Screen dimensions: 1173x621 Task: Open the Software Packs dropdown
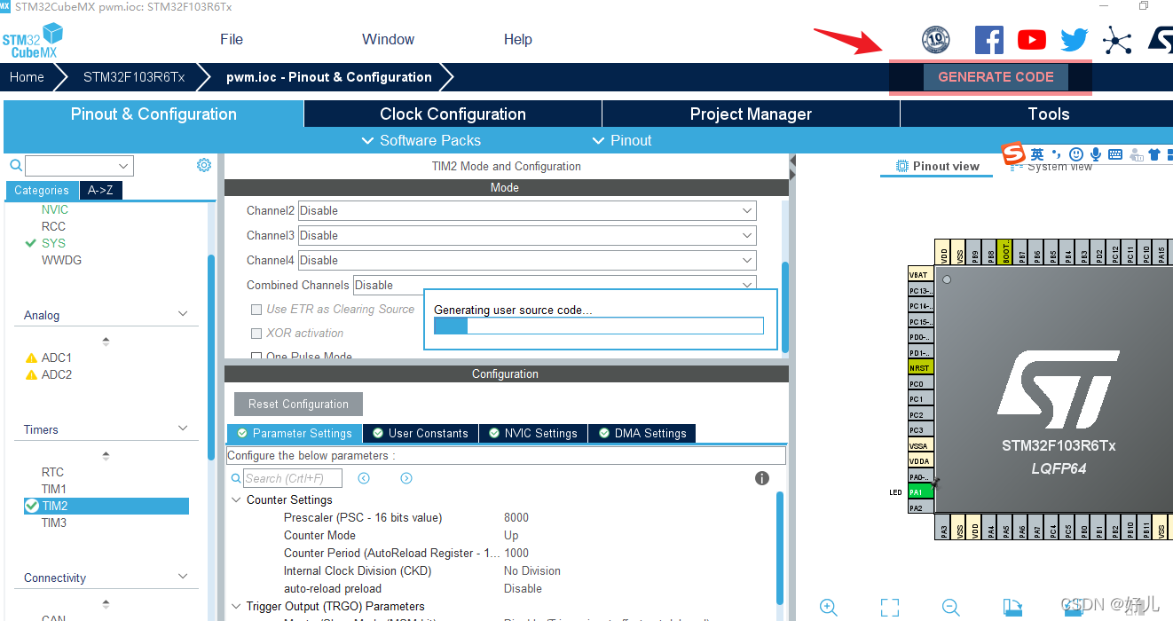(422, 140)
